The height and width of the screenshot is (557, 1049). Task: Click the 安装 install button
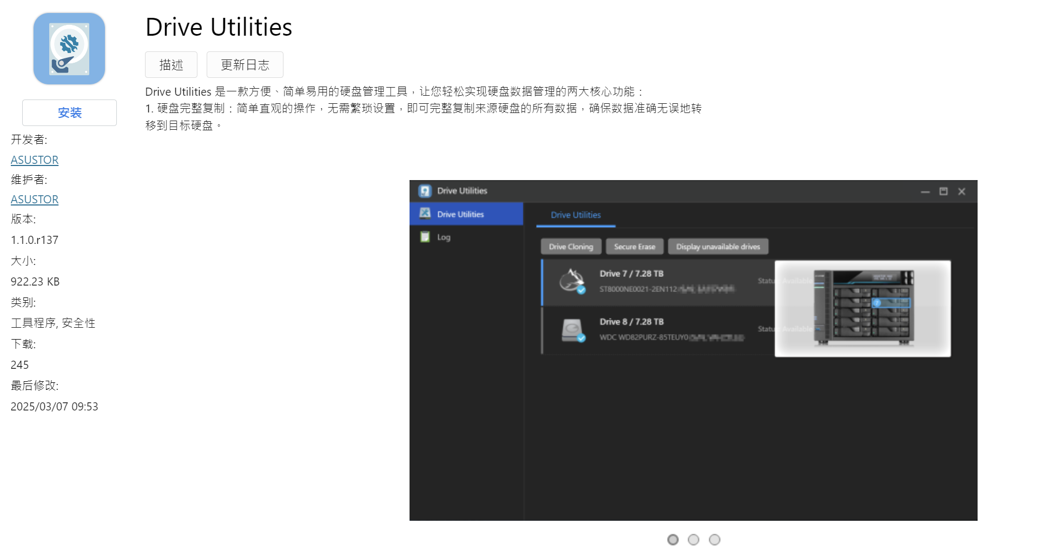[x=69, y=112]
